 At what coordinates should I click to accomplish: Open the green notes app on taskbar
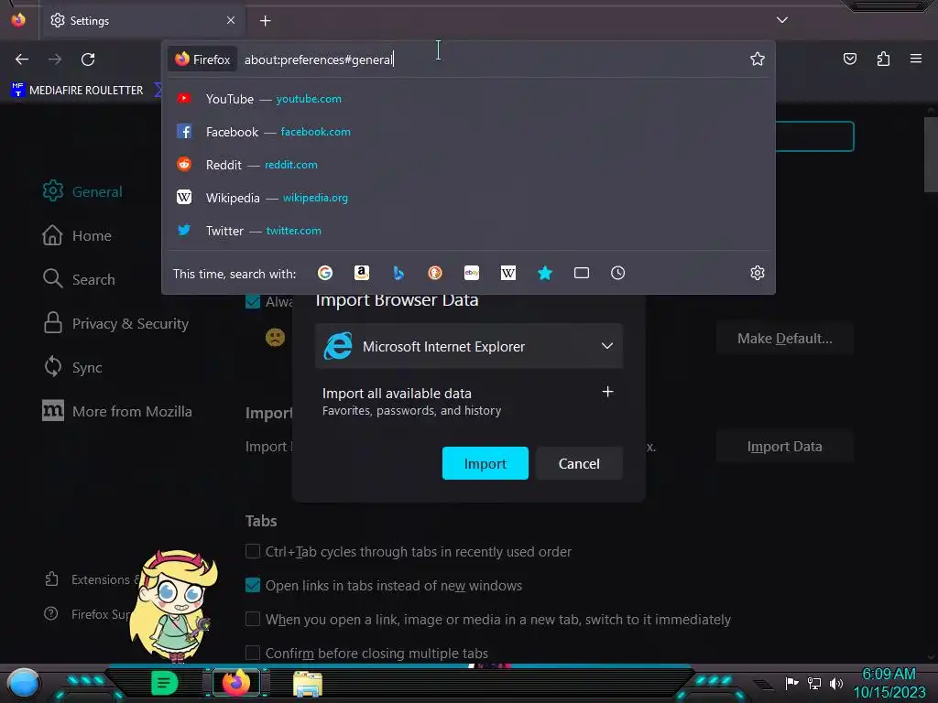click(x=165, y=683)
